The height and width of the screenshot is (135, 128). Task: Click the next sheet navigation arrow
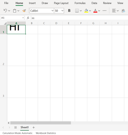[x=9, y=128]
